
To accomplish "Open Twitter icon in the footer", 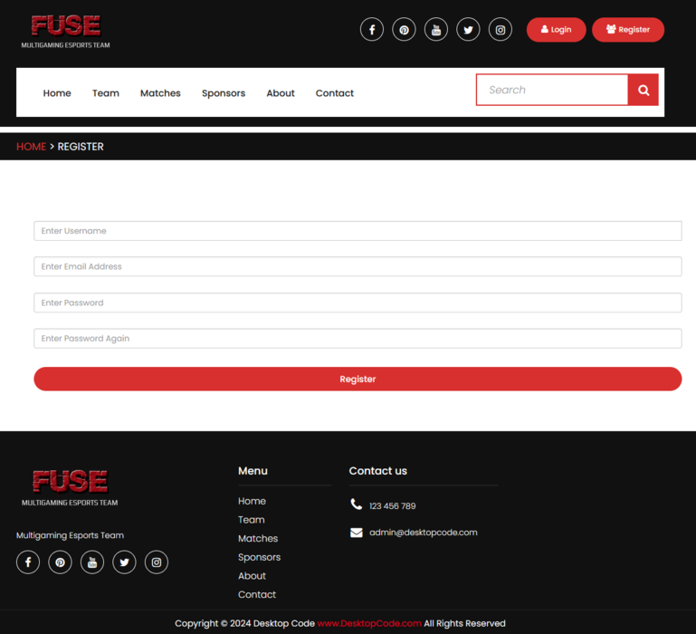I will pyautogui.click(x=124, y=562).
